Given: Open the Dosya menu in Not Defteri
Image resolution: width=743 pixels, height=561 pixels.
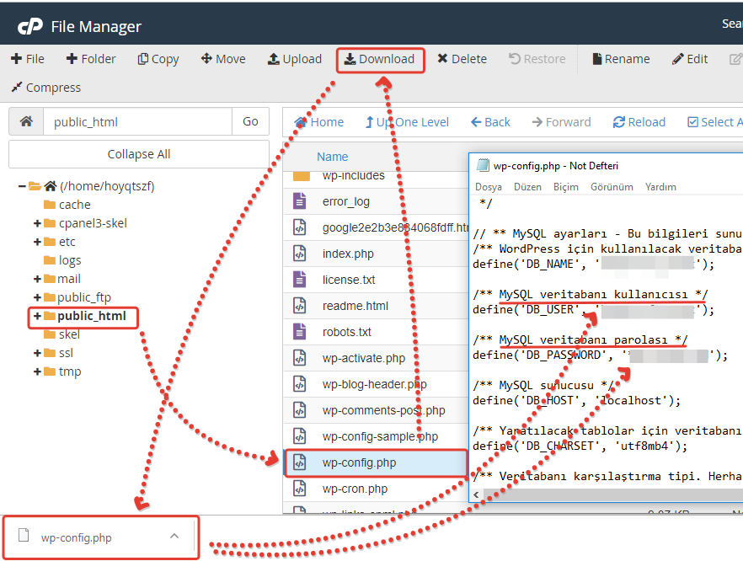Looking at the screenshot, I should click(488, 187).
